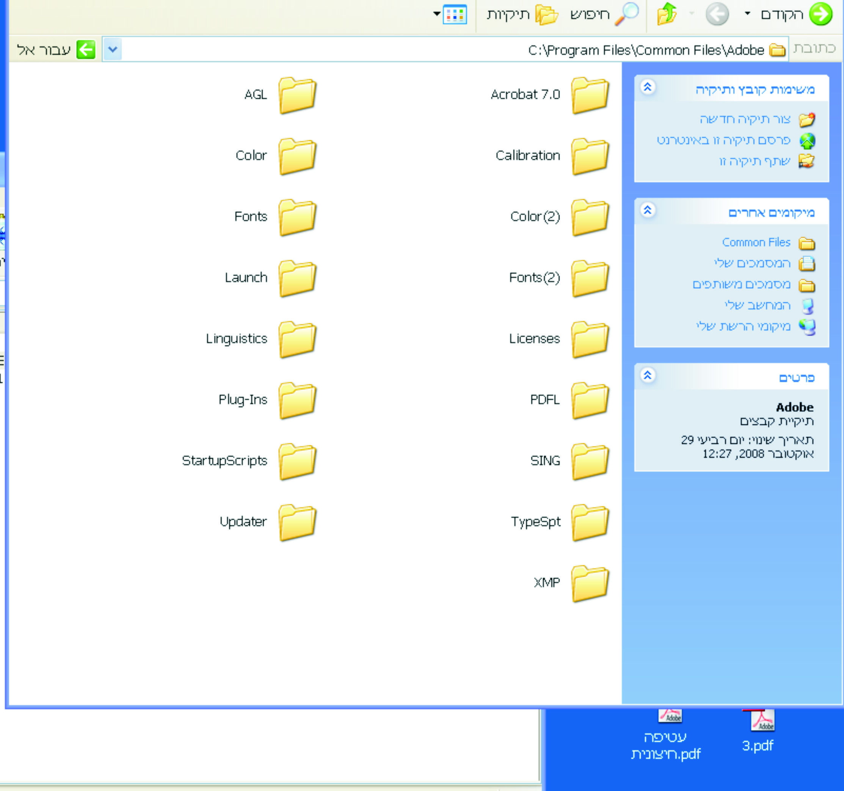Open the XMP folder
Screen dimensions: 844x791
589,583
